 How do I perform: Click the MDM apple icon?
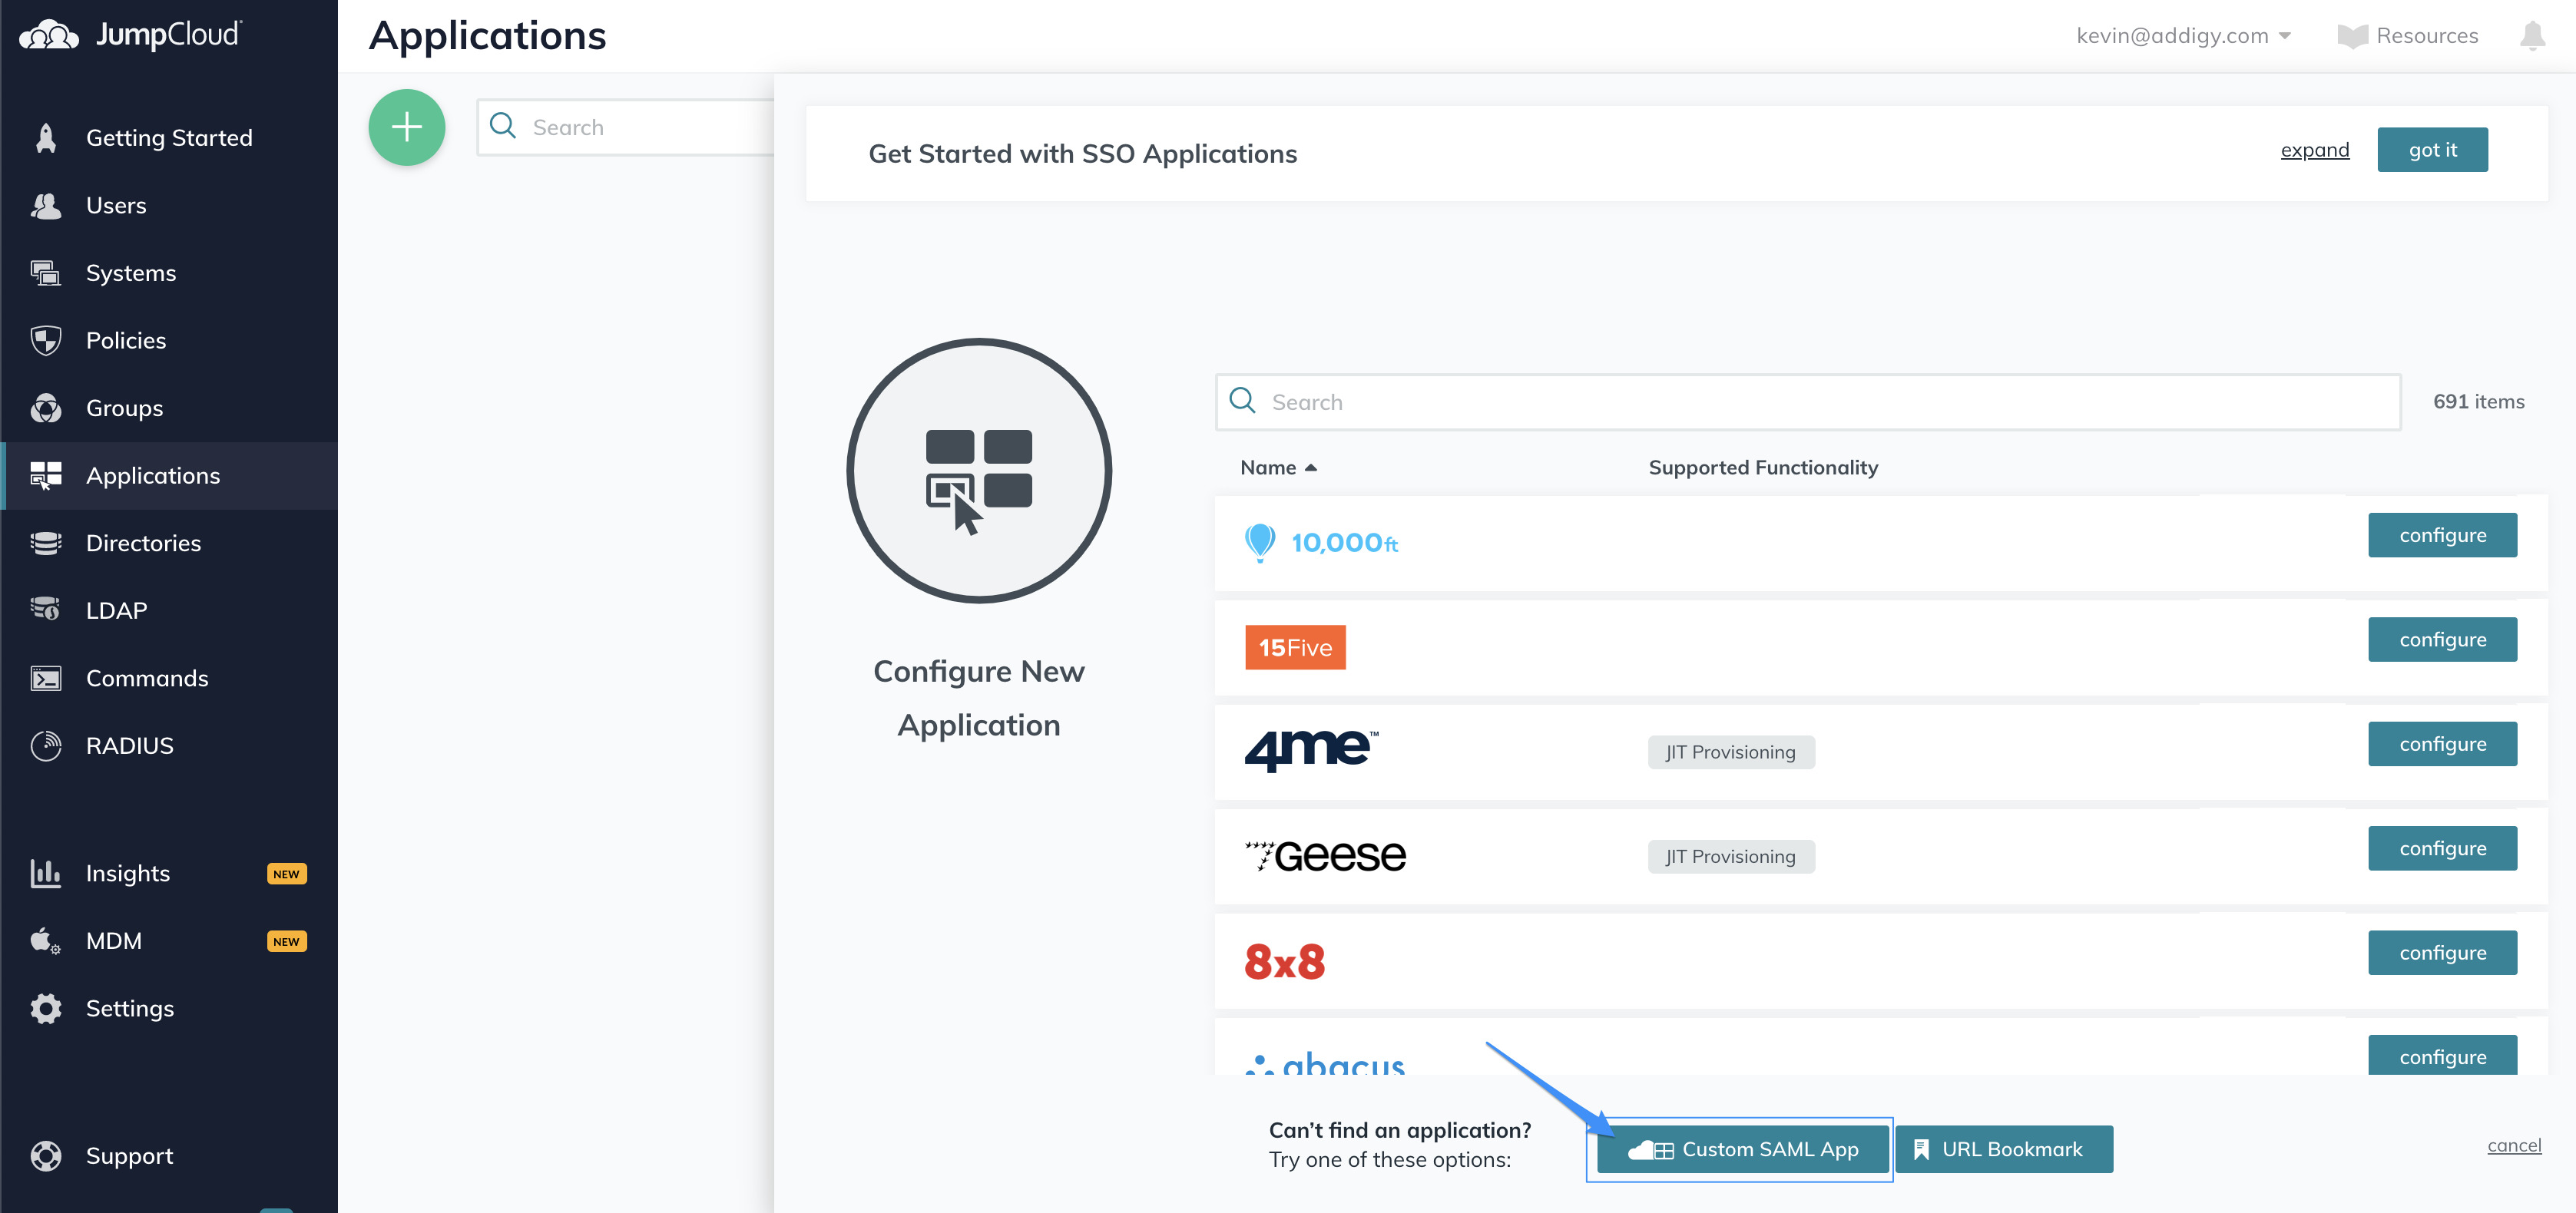(46, 941)
